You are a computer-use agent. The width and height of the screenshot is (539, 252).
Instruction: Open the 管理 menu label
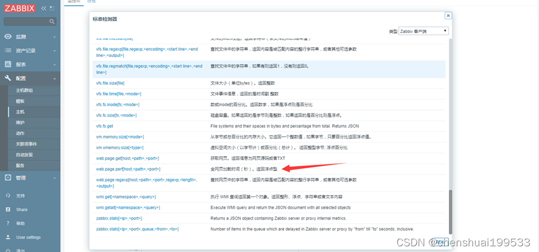21,178
